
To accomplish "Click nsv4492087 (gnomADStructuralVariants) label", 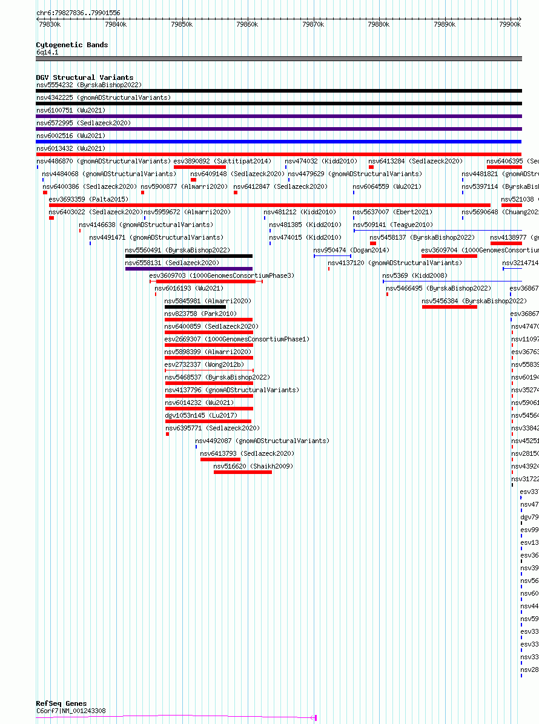I will pos(262,441).
